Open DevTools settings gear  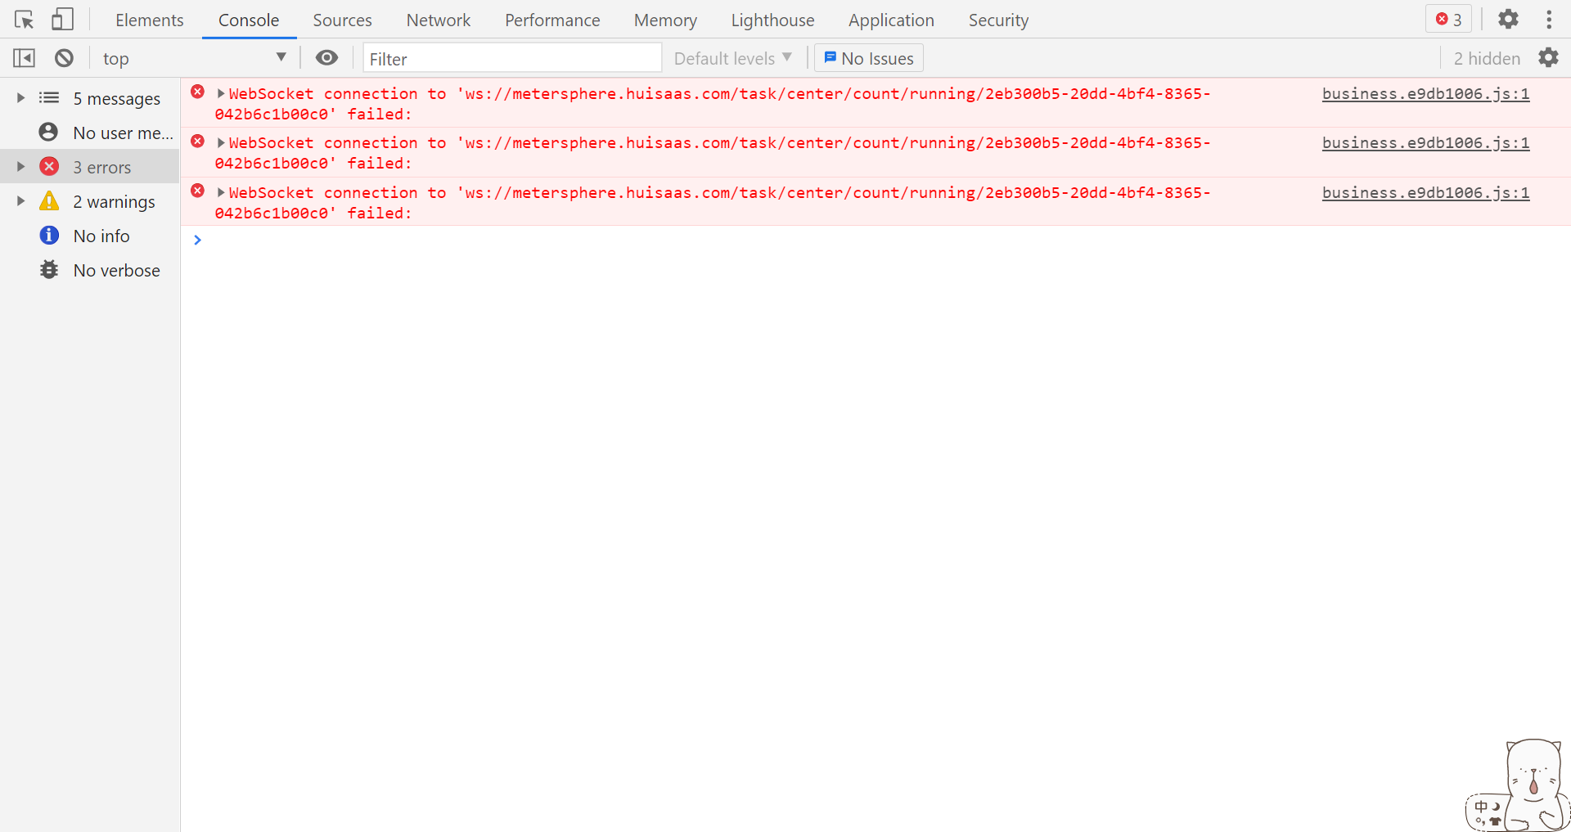pos(1508,19)
